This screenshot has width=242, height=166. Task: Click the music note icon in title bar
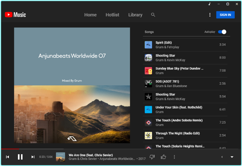coord(209,4)
